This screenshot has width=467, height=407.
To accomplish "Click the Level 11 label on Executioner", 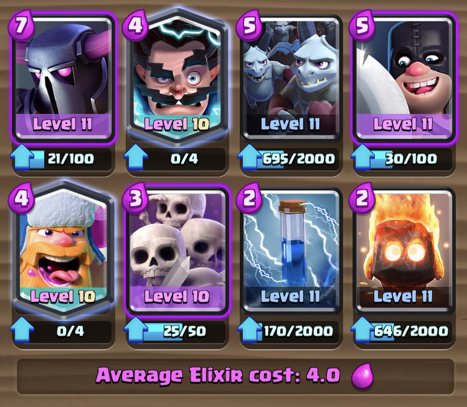I will click(x=403, y=124).
